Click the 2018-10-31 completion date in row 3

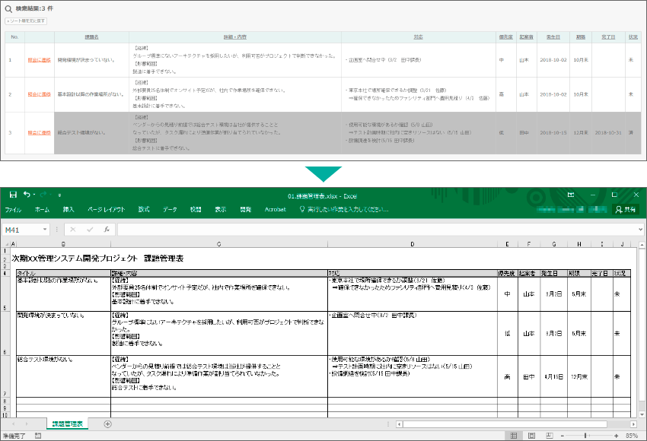tap(608, 133)
